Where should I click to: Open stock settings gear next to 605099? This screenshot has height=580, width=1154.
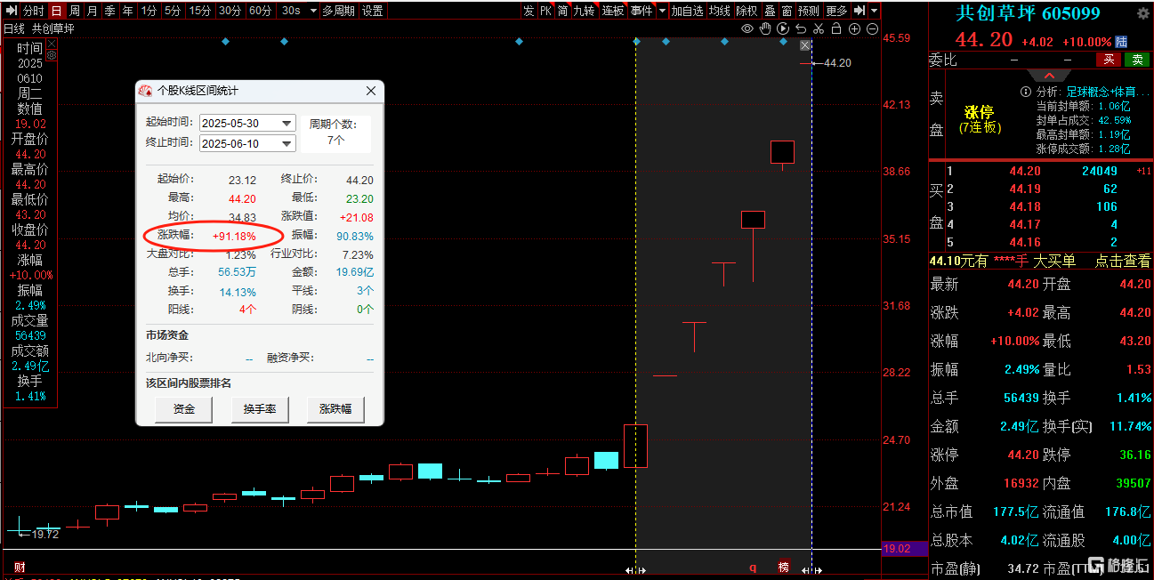[1142, 12]
